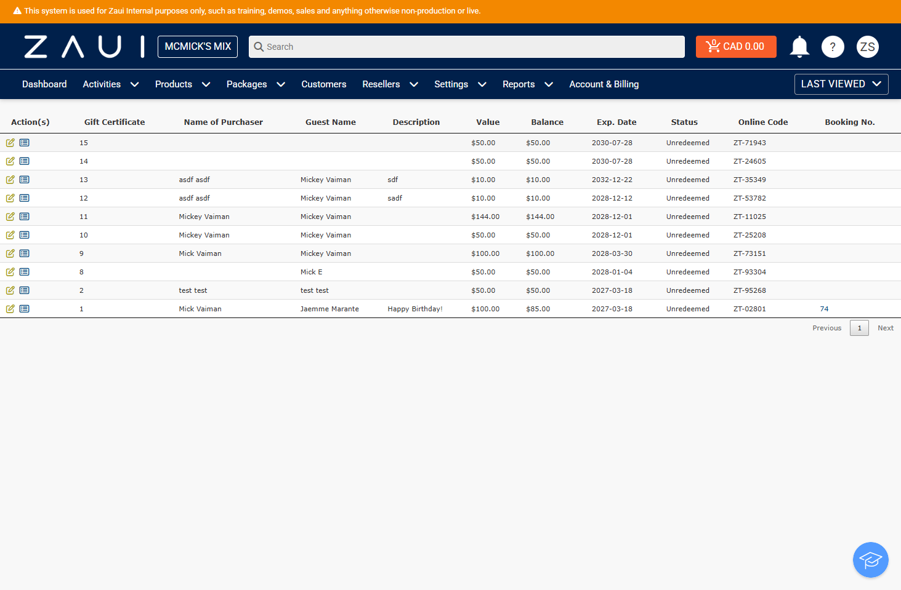This screenshot has width=901, height=590.
Task: Sort by the Gift Certificate column header
Action: tap(115, 122)
